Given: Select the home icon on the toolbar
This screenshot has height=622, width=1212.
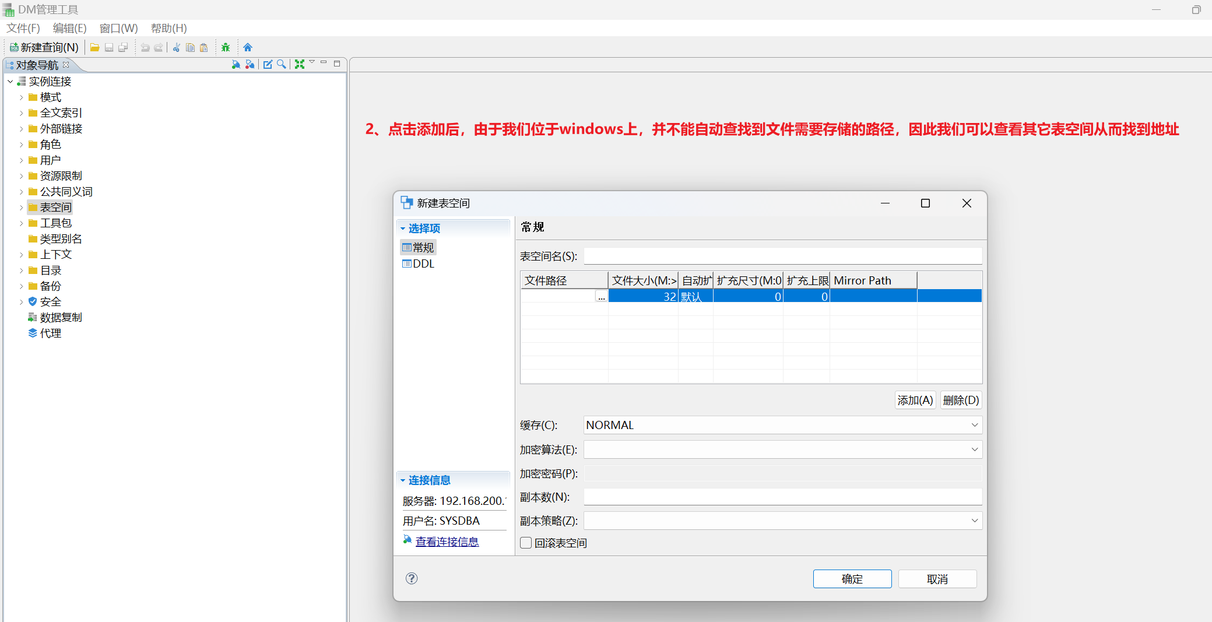Looking at the screenshot, I should click(248, 47).
